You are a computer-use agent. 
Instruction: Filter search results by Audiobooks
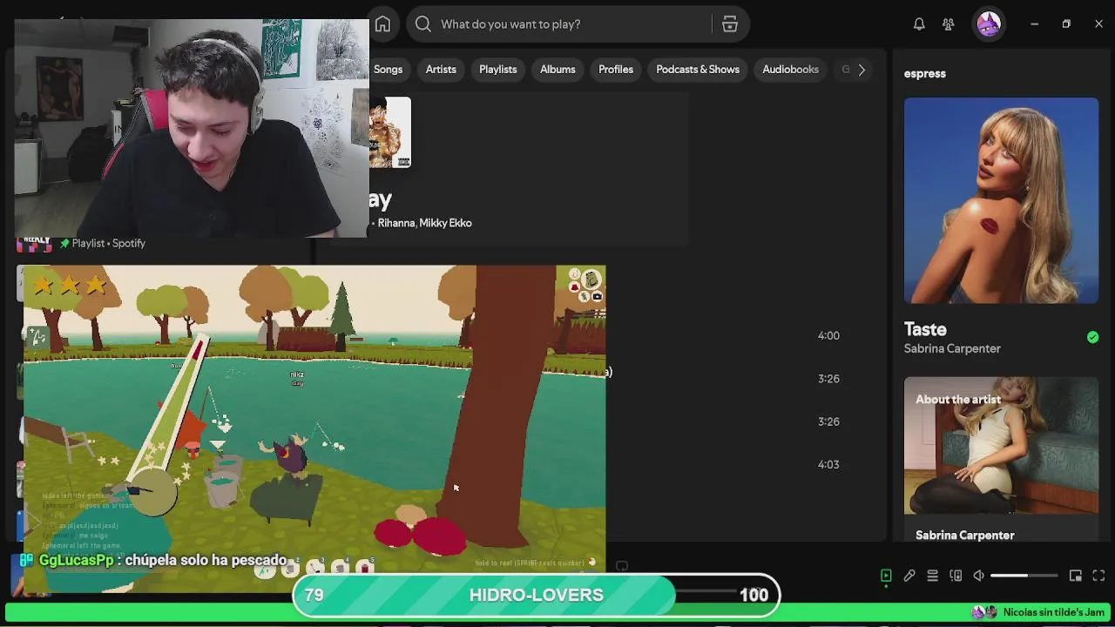click(791, 70)
